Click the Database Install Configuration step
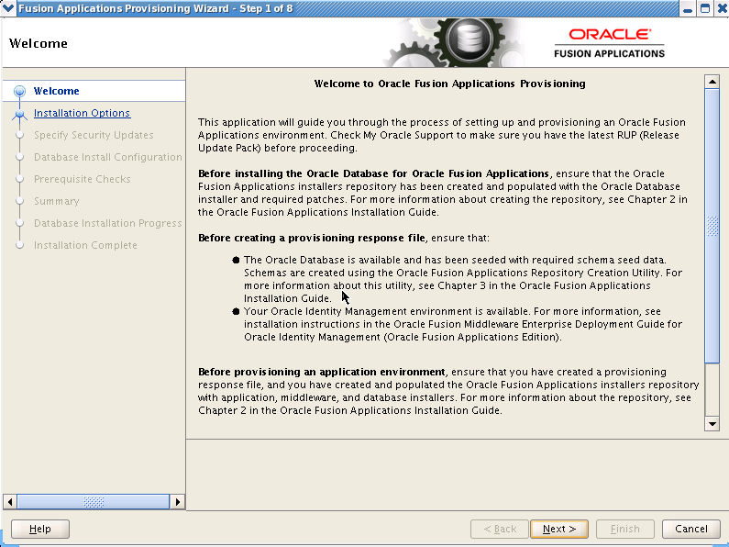The width and height of the screenshot is (729, 547). 108,157
